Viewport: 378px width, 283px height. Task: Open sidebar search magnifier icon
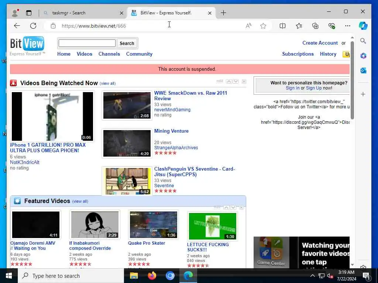(363, 41)
